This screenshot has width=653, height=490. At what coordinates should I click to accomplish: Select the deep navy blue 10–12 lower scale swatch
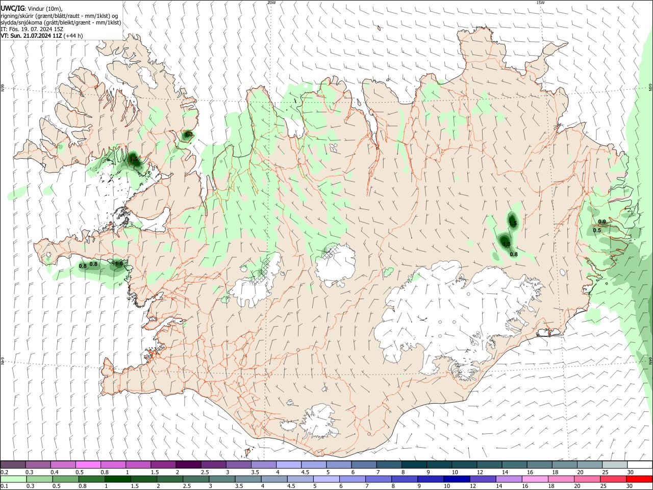click(x=456, y=479)
